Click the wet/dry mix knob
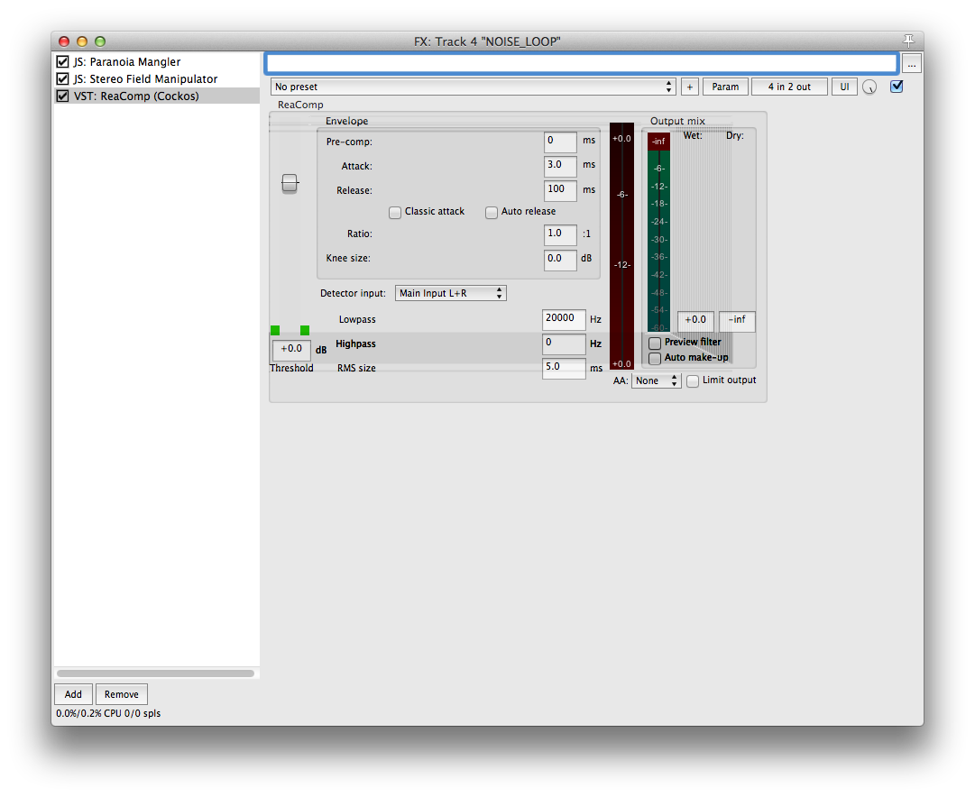Image resolution: width=975 pixels, height=797 pixels. 869,87
